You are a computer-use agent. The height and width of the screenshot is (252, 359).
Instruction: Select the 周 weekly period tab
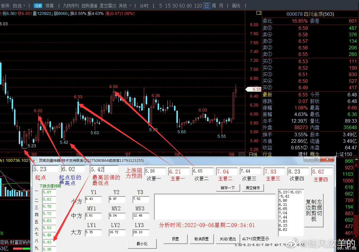coord(214,6)
